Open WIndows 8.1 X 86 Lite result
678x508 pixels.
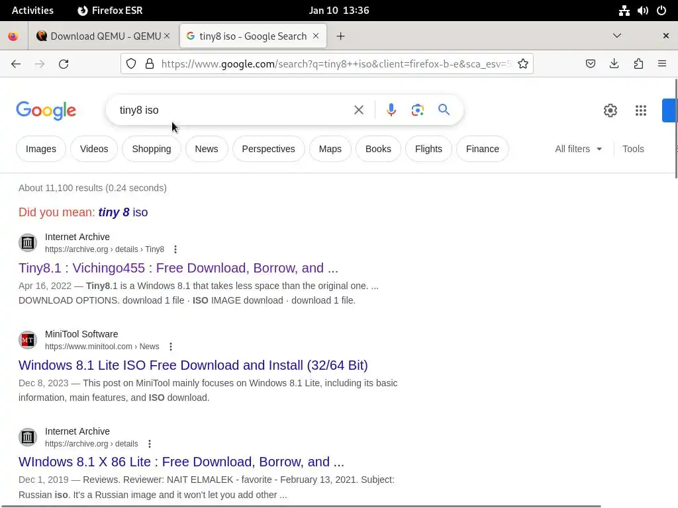coord(181,462)
